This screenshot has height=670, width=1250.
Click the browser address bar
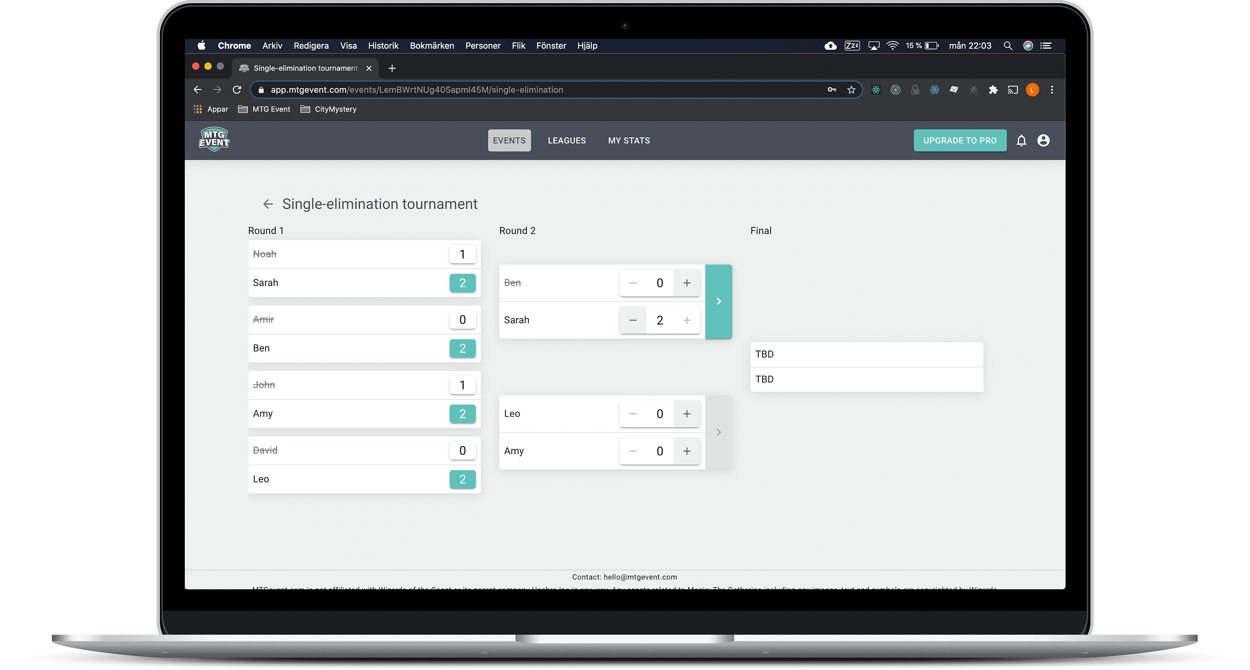pyautogui.click(x=534, y=90)
